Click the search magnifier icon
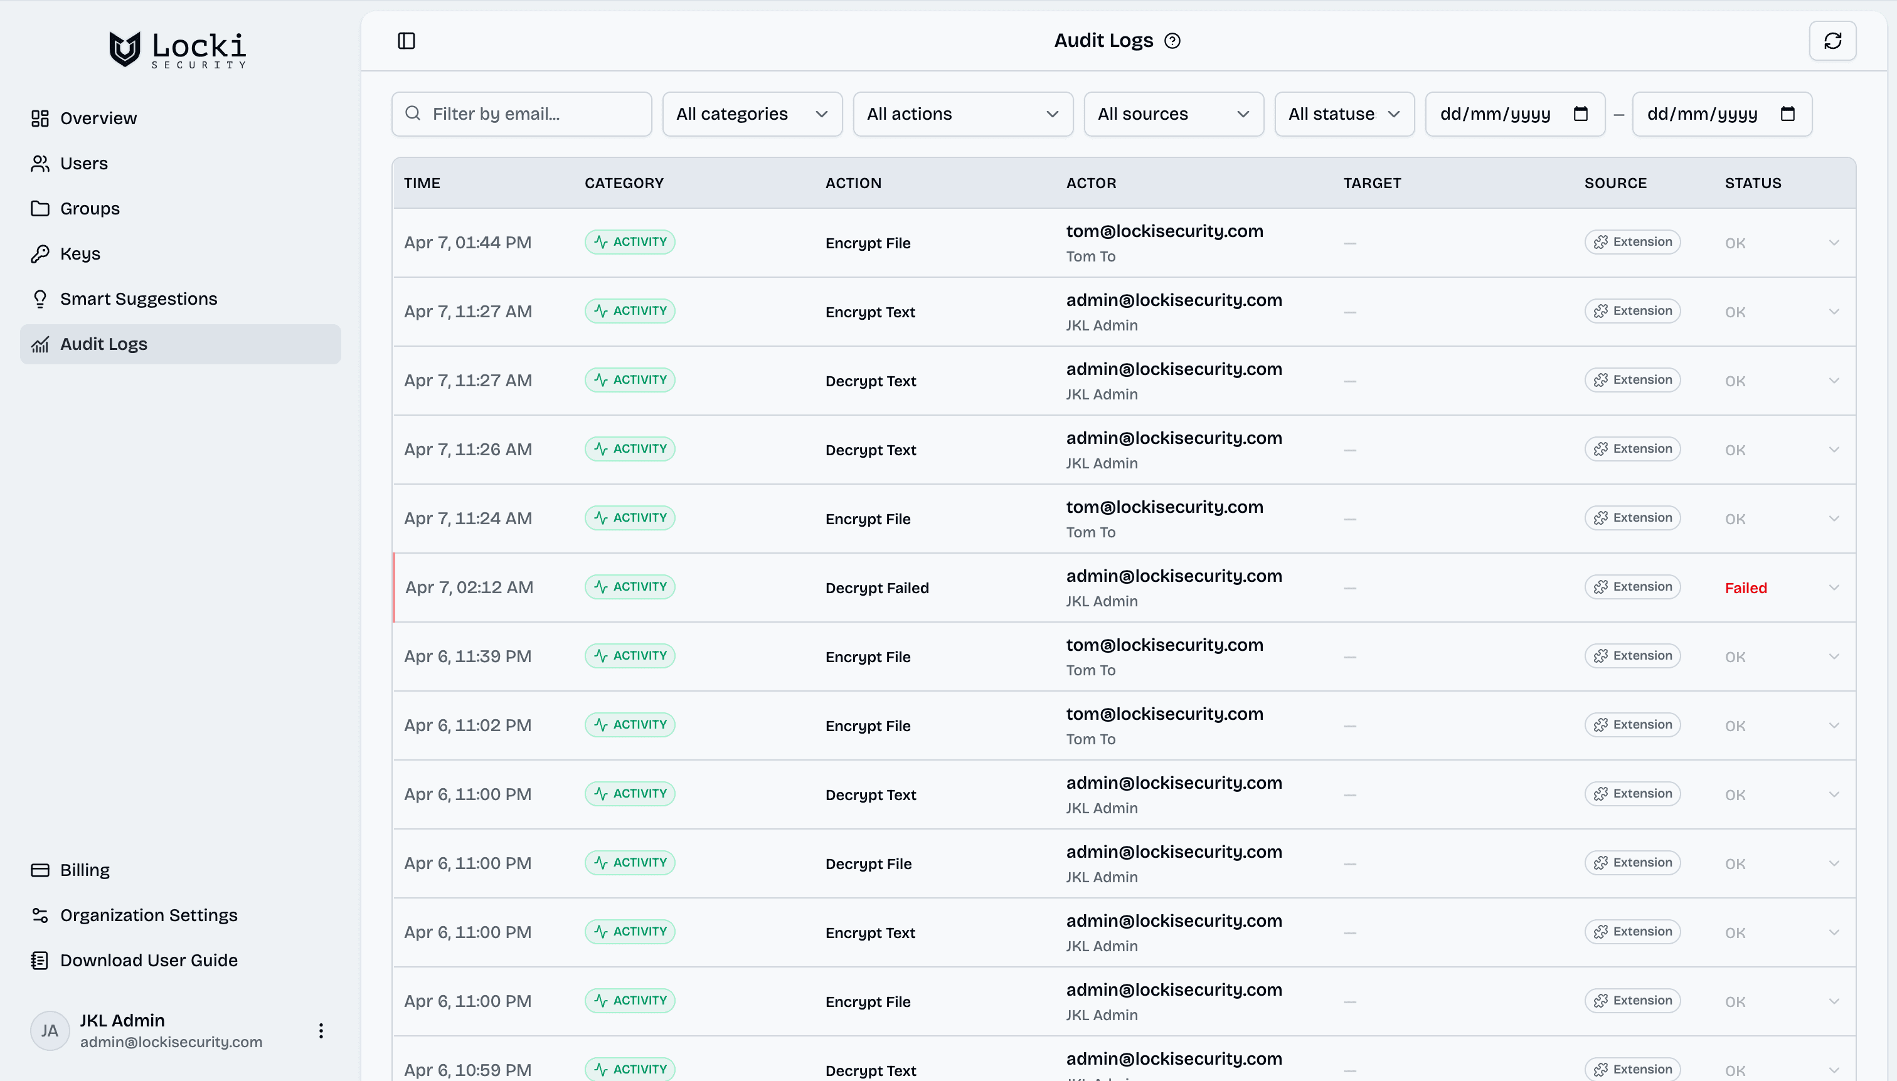The image size is (1897, 1081). tap(413, 113)
